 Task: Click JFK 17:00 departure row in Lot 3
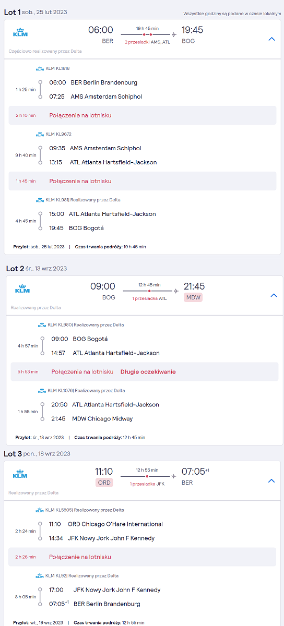[105, 590]
